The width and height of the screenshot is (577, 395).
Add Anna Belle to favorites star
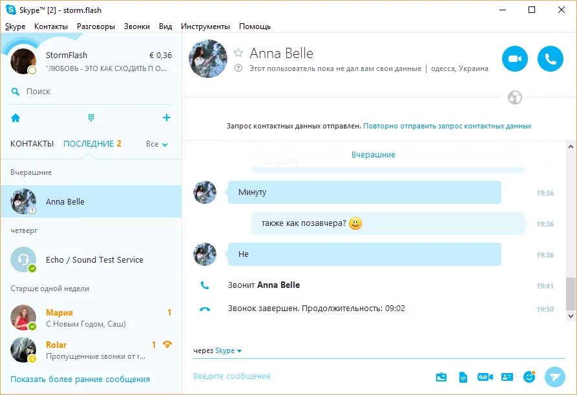[x=238, y=53]
